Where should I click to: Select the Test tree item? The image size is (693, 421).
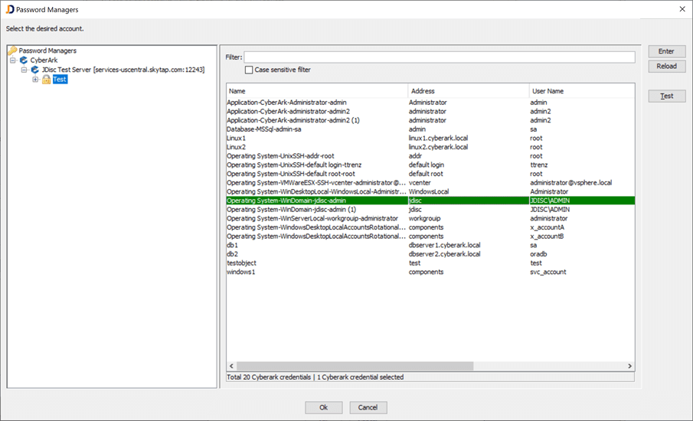[60, 80]
